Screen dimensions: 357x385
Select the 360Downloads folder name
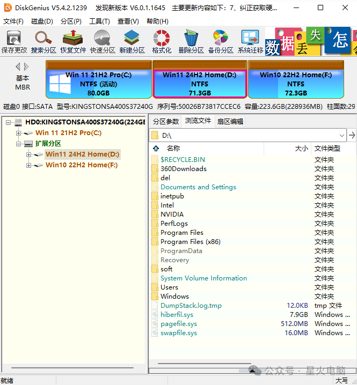[184, 169]
